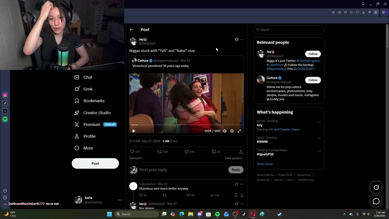Open the #UFCSeattle trending link
The width and height of the screenshot is (389, 219).
point(282,130)
